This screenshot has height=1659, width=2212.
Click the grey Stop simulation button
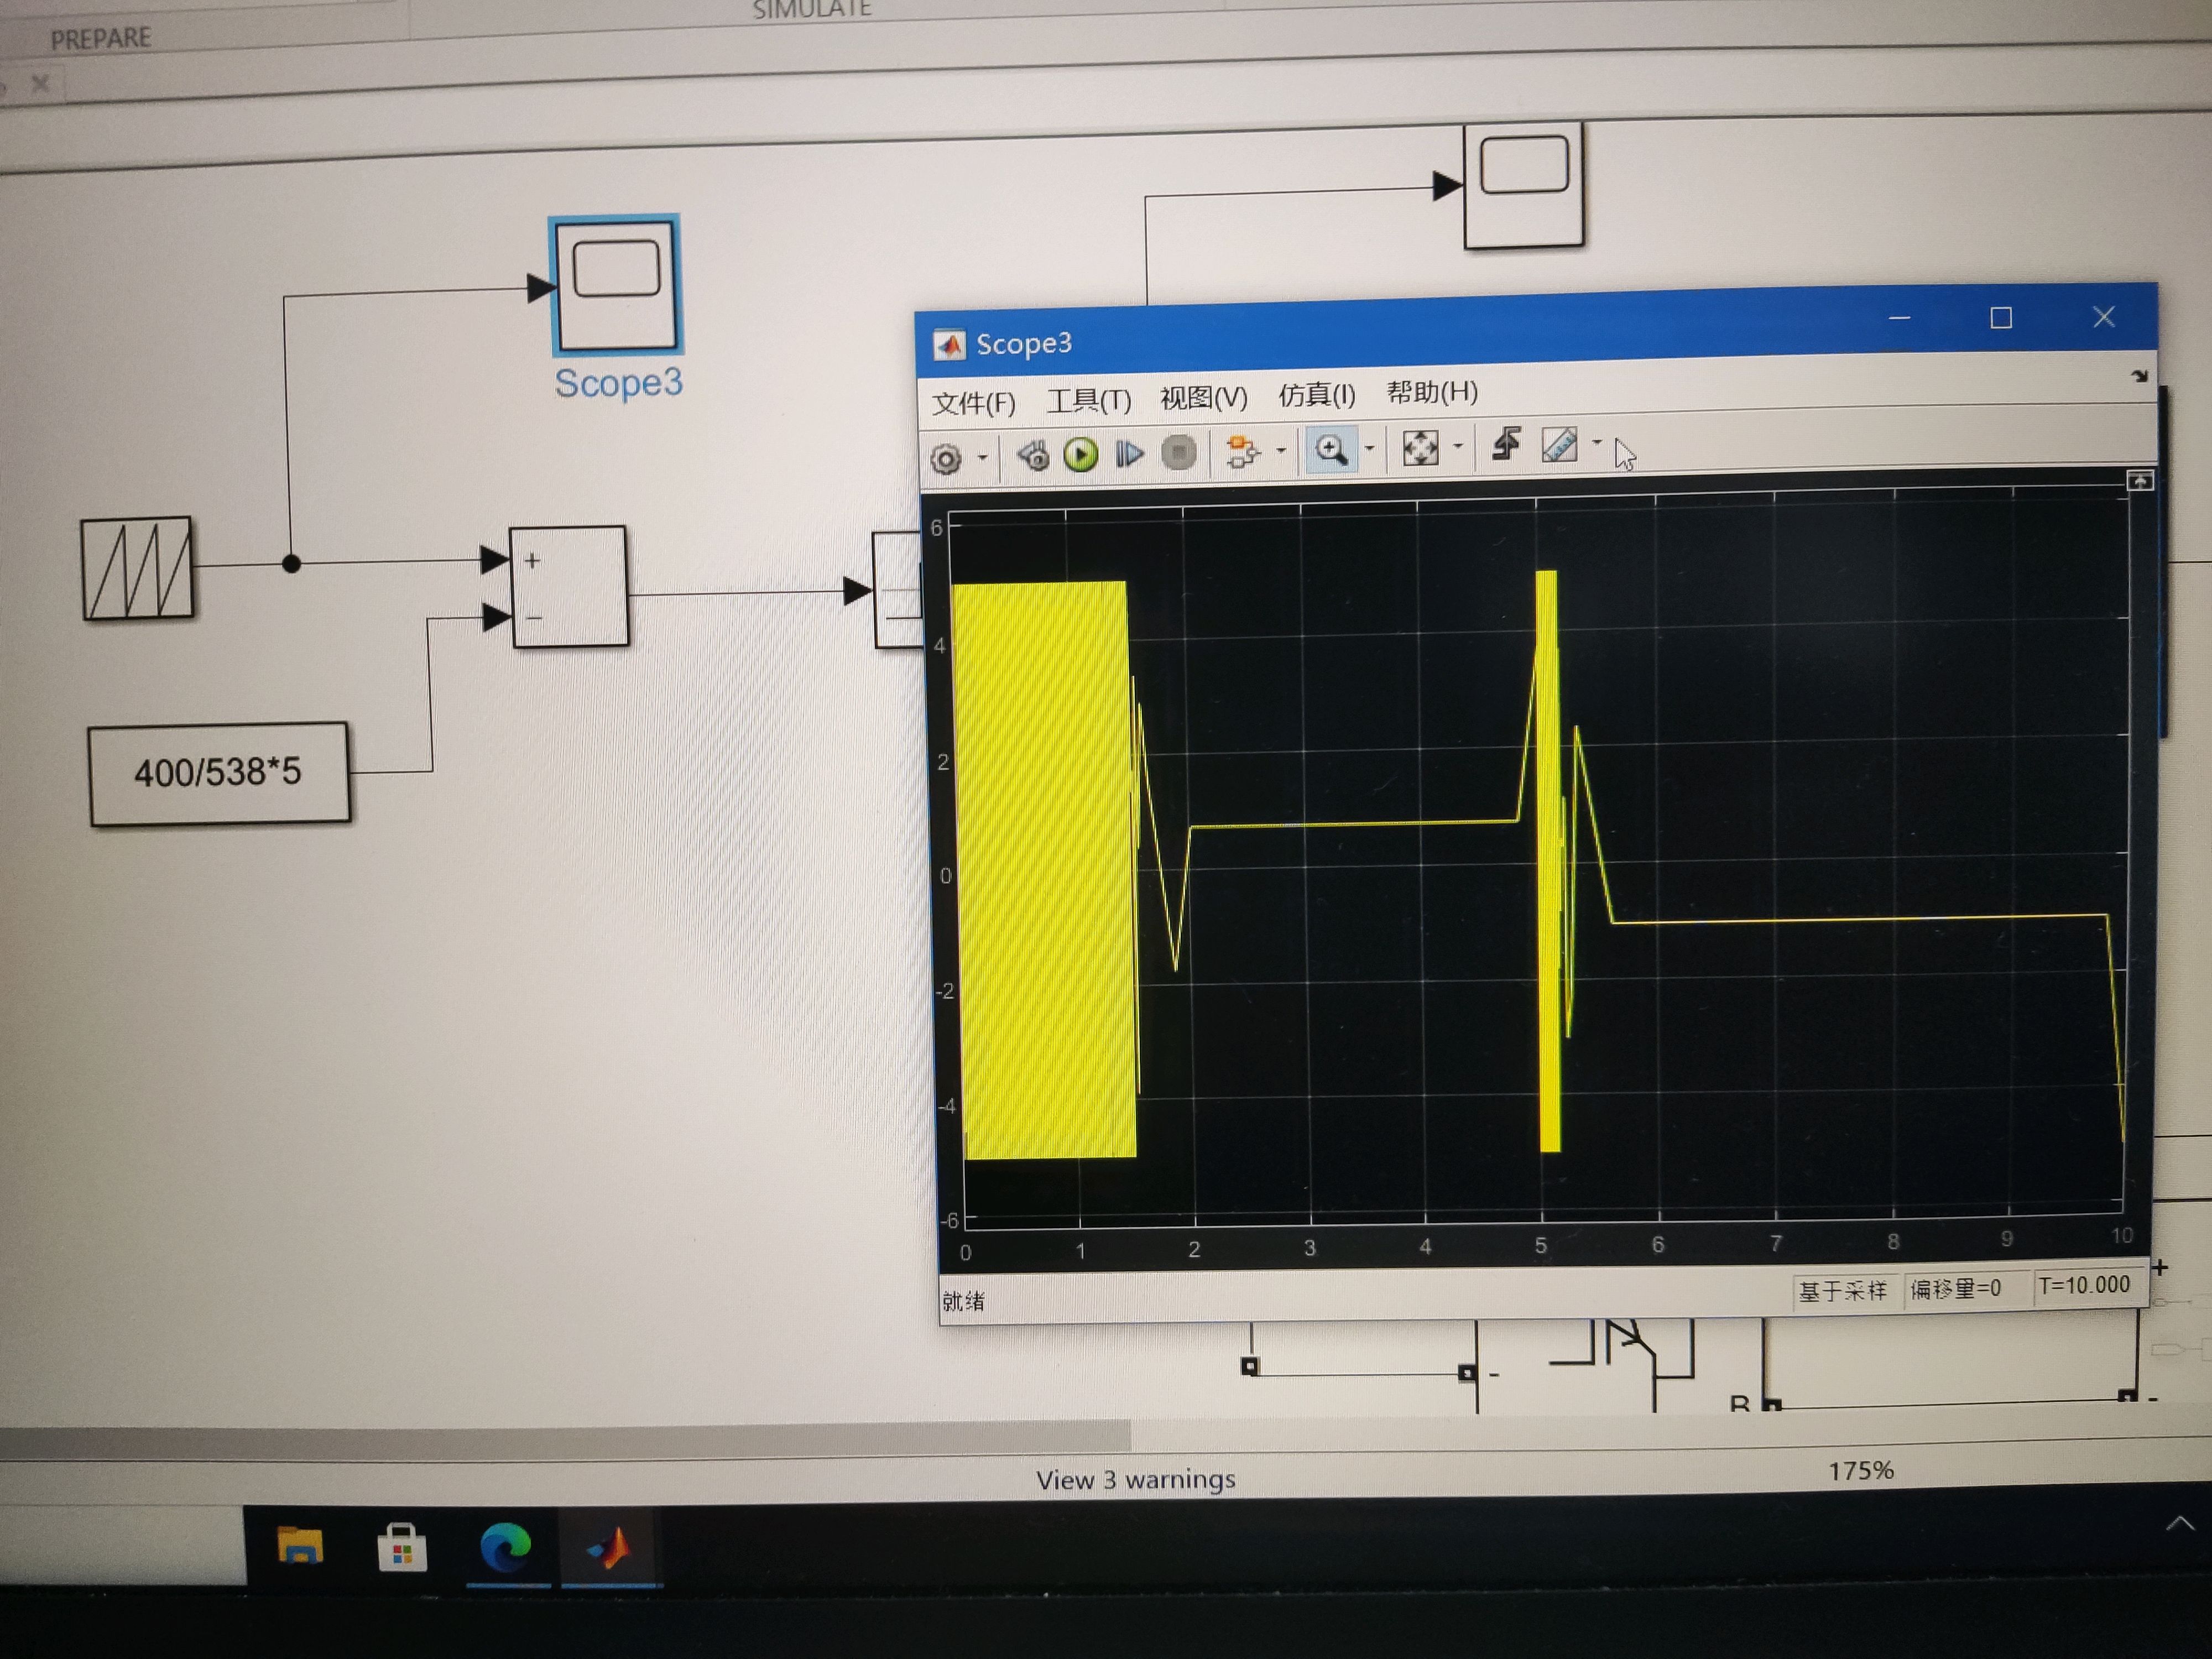1179,453
